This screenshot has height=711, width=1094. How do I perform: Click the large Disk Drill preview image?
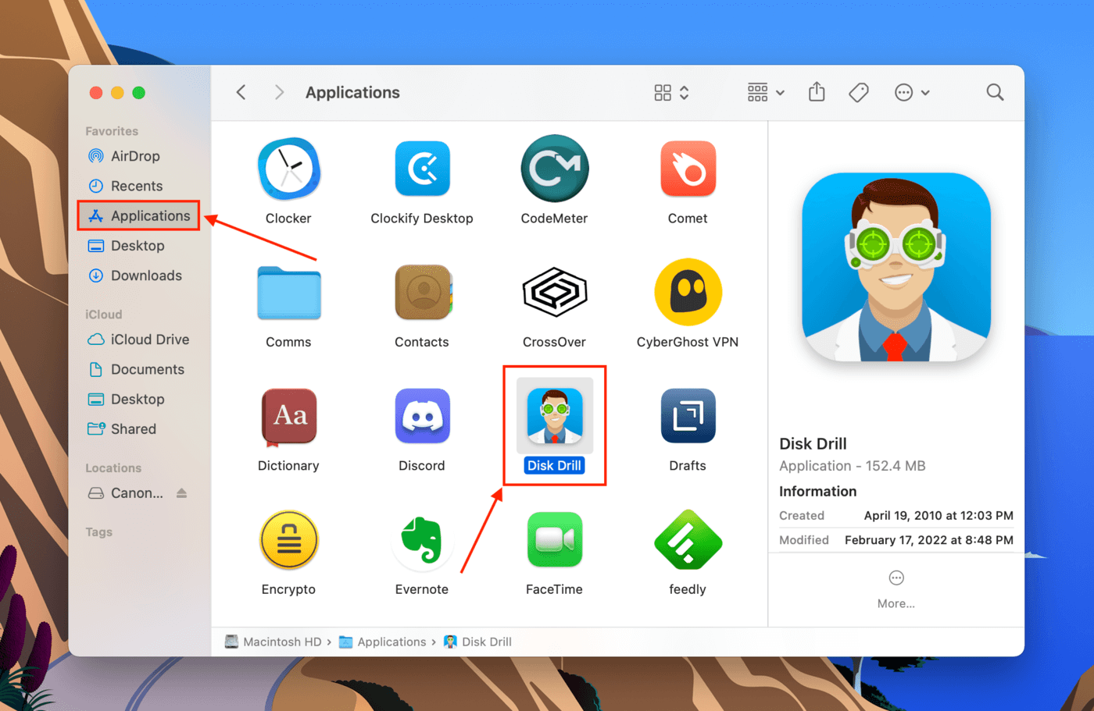click(896, 267)
